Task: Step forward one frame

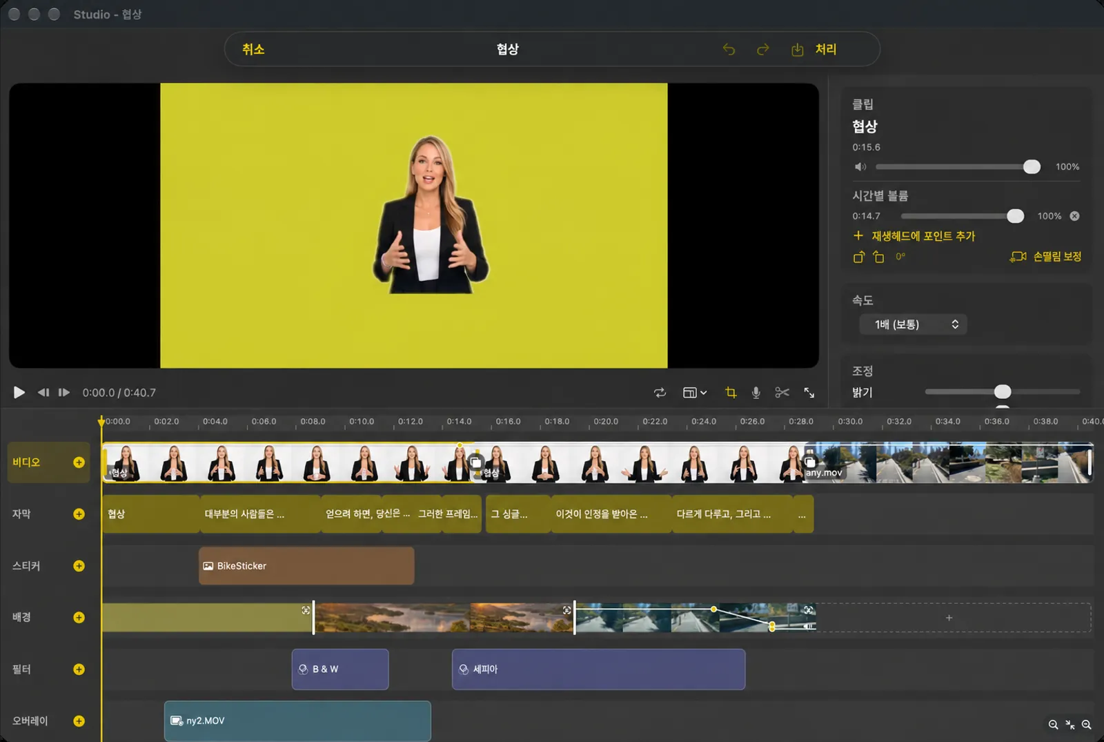Action: [64, 392]
